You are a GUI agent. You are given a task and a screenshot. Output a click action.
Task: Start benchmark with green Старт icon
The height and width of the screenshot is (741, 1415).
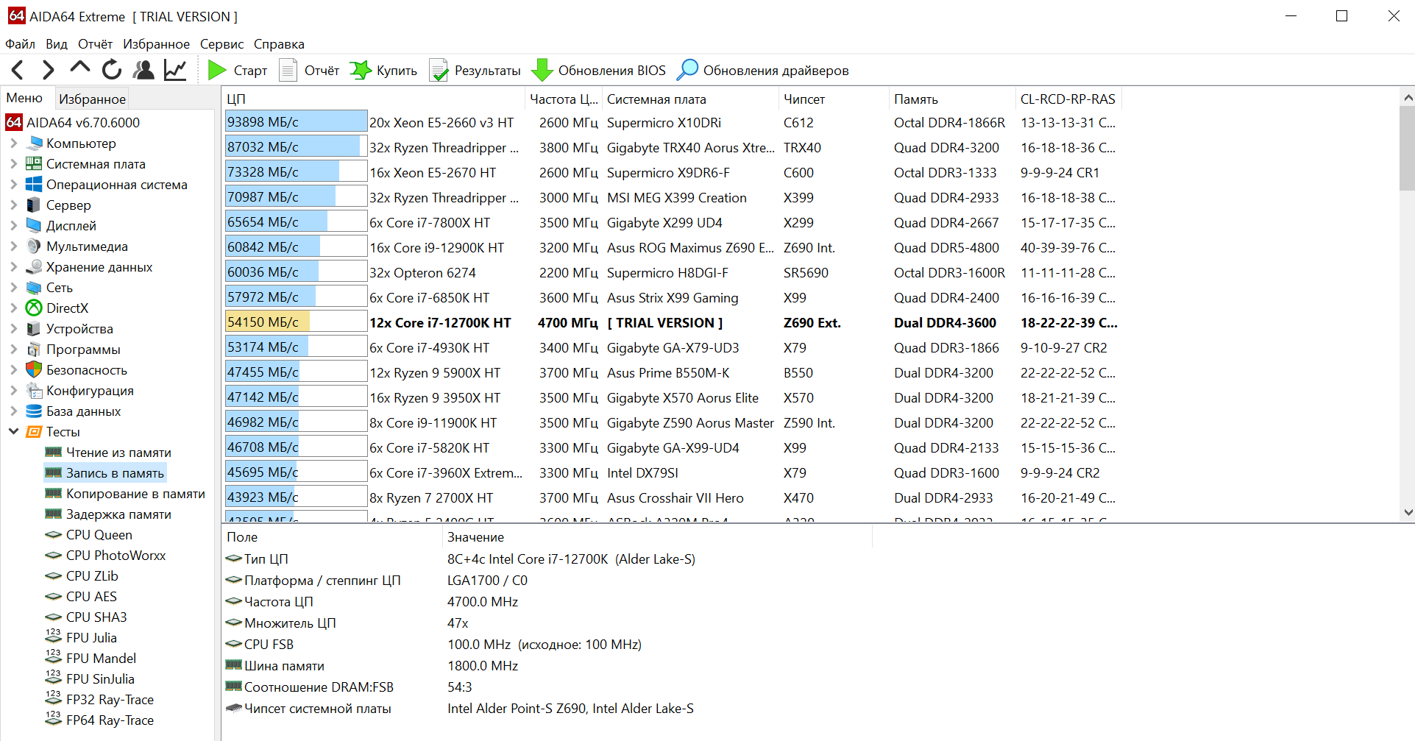[x=216, y=70]
